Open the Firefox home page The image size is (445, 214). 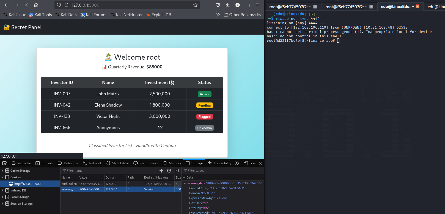click(36, 5)
